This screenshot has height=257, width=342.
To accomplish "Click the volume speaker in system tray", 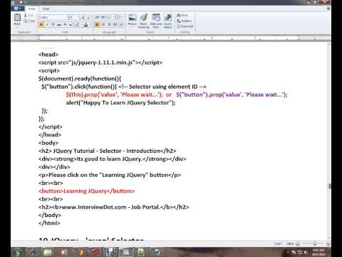I will pyautogui.click(x=306, y=252).
